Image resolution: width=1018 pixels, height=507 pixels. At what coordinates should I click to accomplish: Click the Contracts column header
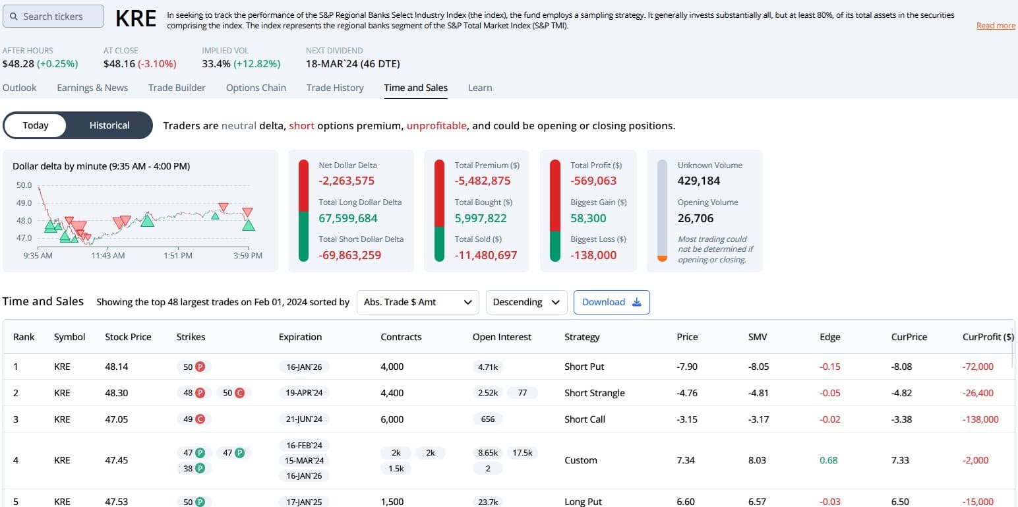coord(401,337)
